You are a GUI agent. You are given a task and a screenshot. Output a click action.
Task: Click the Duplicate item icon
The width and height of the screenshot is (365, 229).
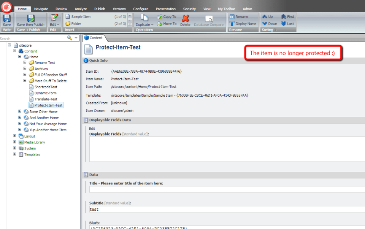[144, 19]
